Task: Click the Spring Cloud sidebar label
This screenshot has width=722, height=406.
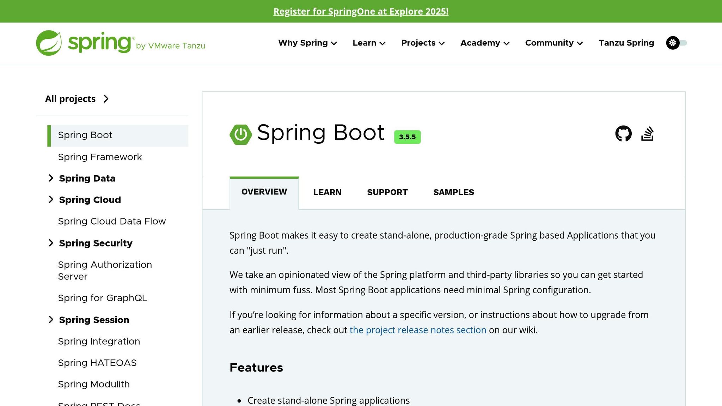Action: [90, 200]
